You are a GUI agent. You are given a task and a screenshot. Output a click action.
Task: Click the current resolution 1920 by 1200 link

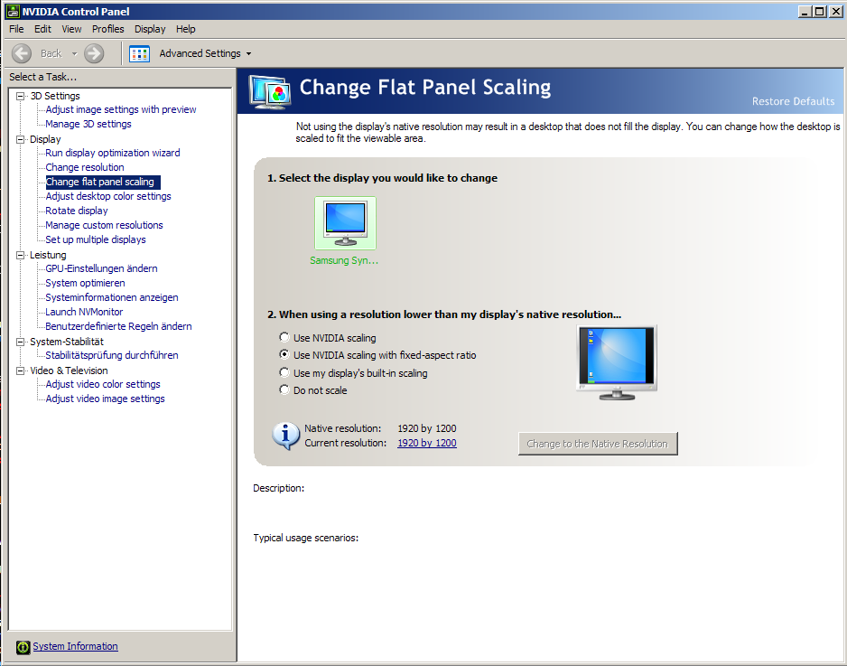coord(426,443)
